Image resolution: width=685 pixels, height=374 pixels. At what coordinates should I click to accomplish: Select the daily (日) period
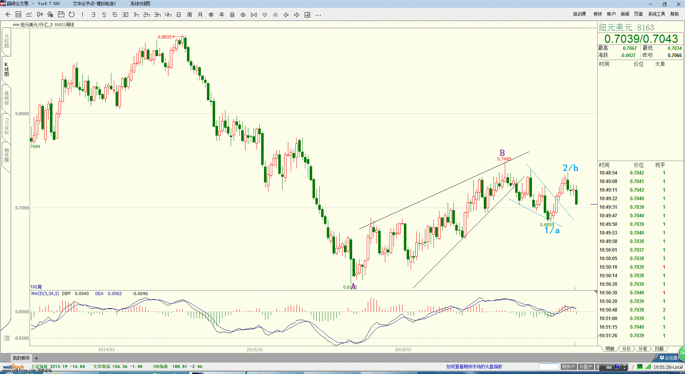179,15
